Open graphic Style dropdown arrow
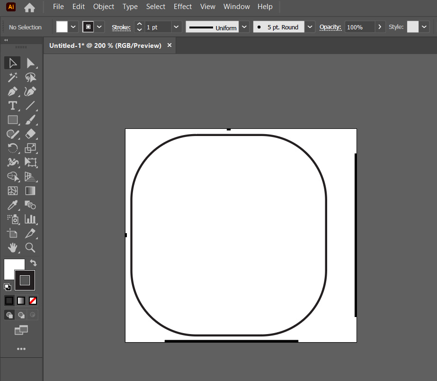The width and height of the screenshot is (437, 381). pos(424,27)
